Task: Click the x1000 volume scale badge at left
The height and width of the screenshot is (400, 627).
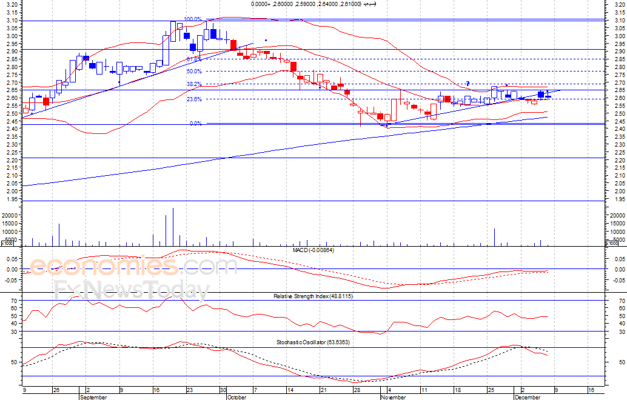Action: click(x=7, y=244)
